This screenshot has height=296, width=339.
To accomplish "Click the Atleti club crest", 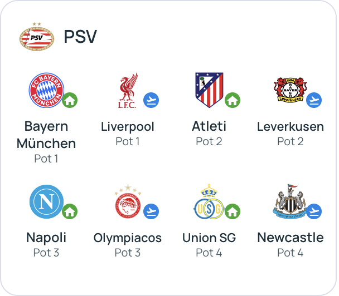I will [x=209, y=90].
